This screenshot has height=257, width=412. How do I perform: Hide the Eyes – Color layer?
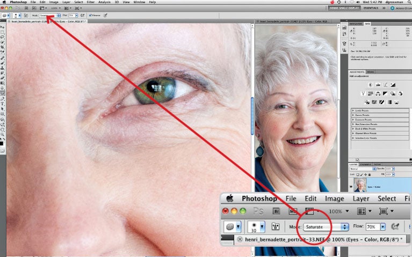pyautogui.click(x=351, y=187)
